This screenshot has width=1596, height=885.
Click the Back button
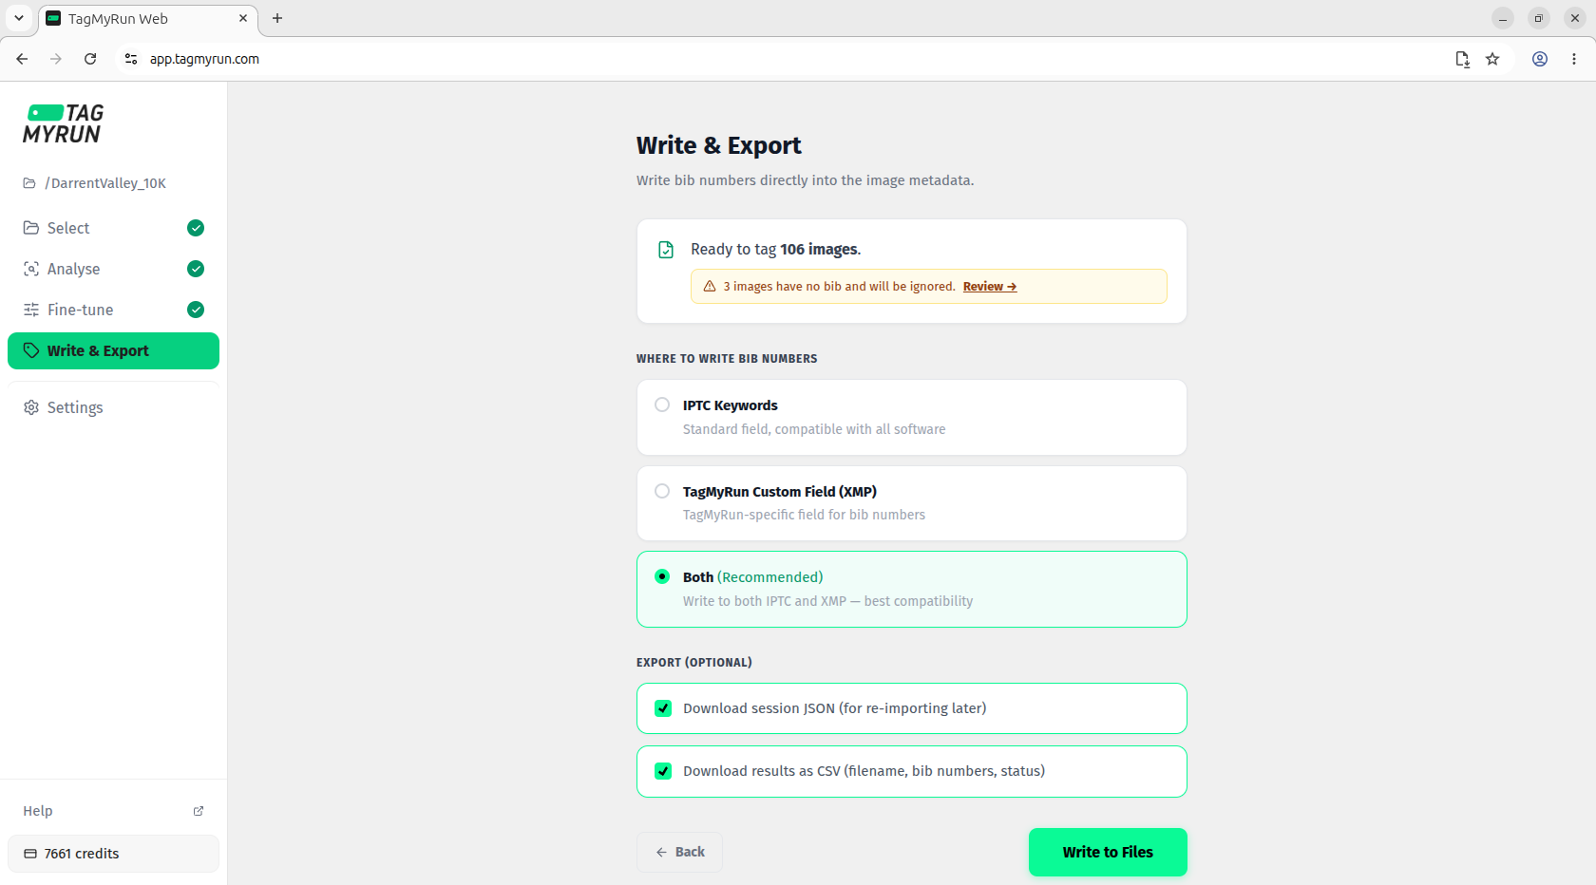click(679, 852)
